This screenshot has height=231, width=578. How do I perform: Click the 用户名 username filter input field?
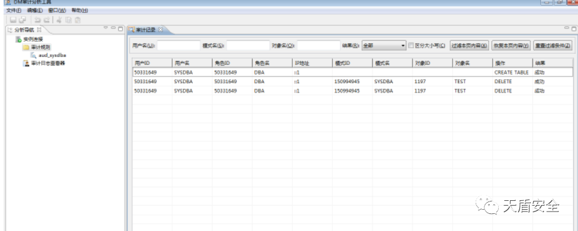tap(179, 45)
